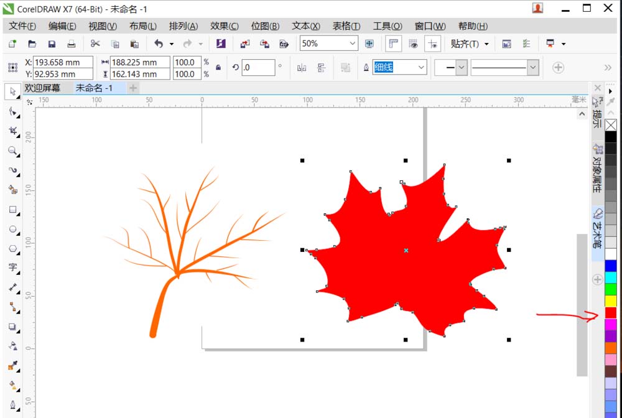Expand the outline width 细线 dropdown

pyautogui.click(x=421, y=67)
